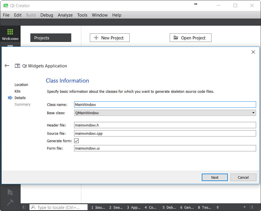Go back using the wizard arrow
Image resolution: width=261 pixels, height=211 pixels.
(x=7, y=66)
